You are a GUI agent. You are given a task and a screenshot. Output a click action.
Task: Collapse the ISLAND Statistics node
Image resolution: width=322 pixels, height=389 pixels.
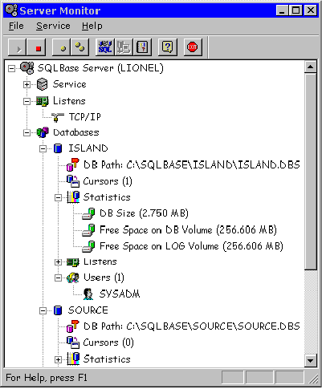pyautogui.click(x=58, y=198)
